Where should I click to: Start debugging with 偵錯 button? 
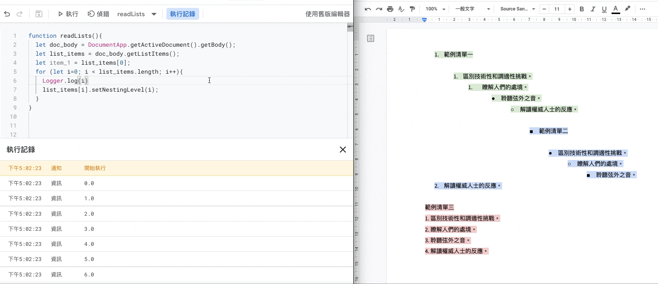click(x=98, y=14)
